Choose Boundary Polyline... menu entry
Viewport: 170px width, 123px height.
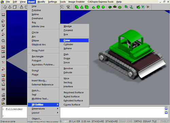(x=44, y=65)
